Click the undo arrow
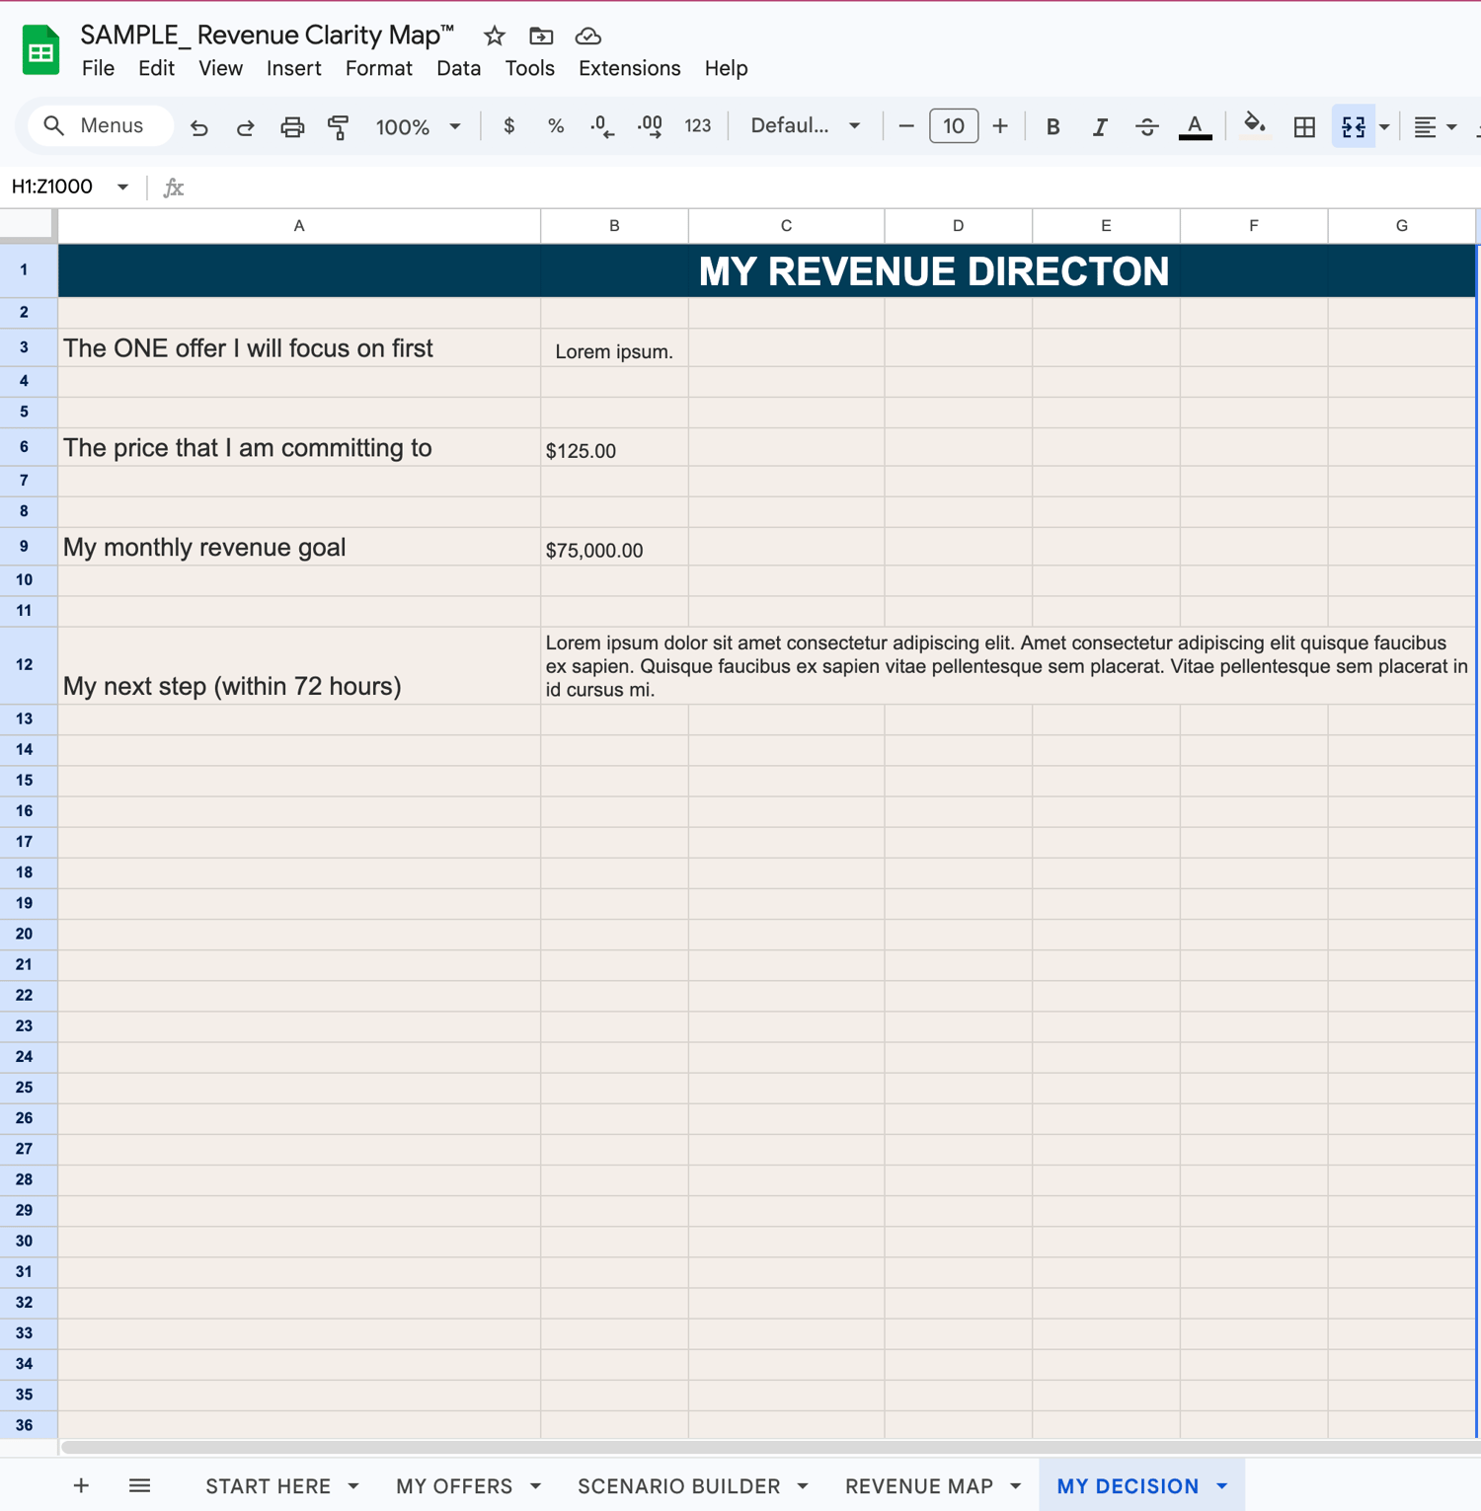Screen dimensions: 1481x1511 click(199, 126)
